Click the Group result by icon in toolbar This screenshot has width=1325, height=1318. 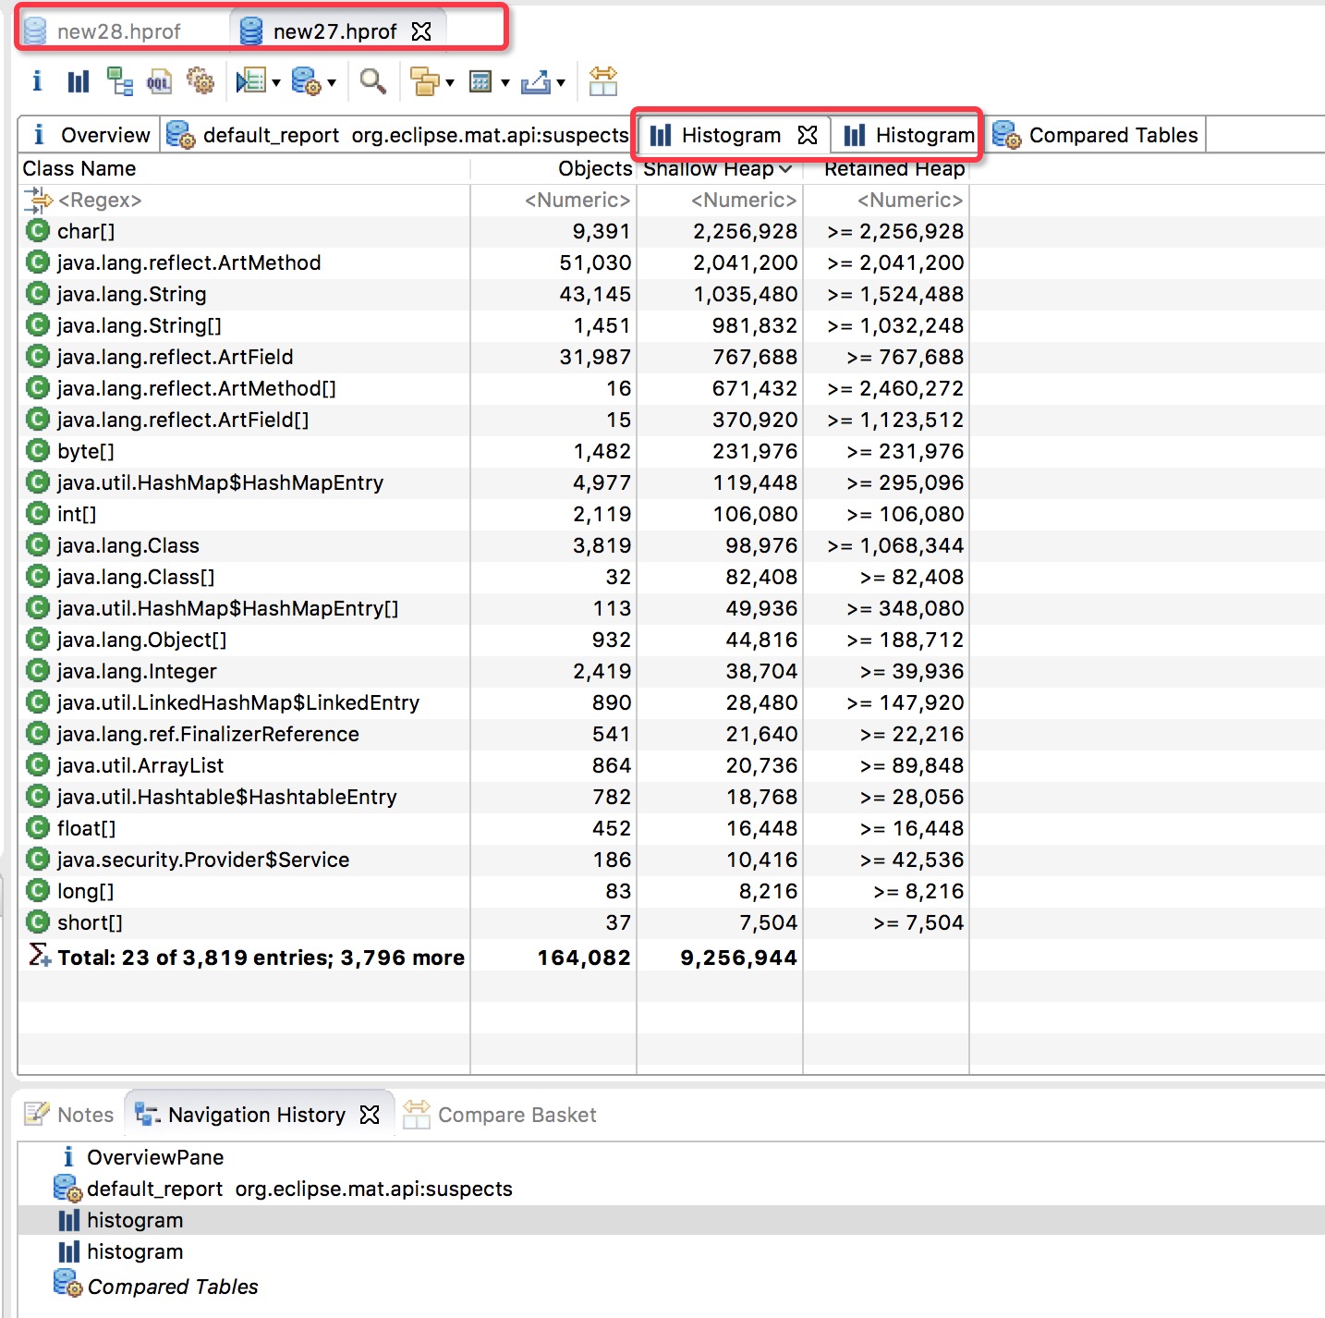[424, 81]
